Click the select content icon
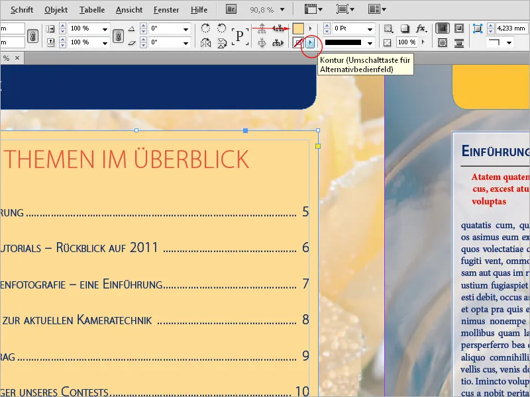Screen dimensions: 530x397 pos(262,43)
